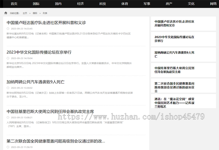Open sidebar card 通讯：在"魔法花空间"
Screen dimensions: 219x150
[x=183, y=101]
